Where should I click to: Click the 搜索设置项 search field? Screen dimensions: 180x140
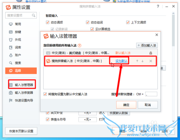[x=21, y=15]
